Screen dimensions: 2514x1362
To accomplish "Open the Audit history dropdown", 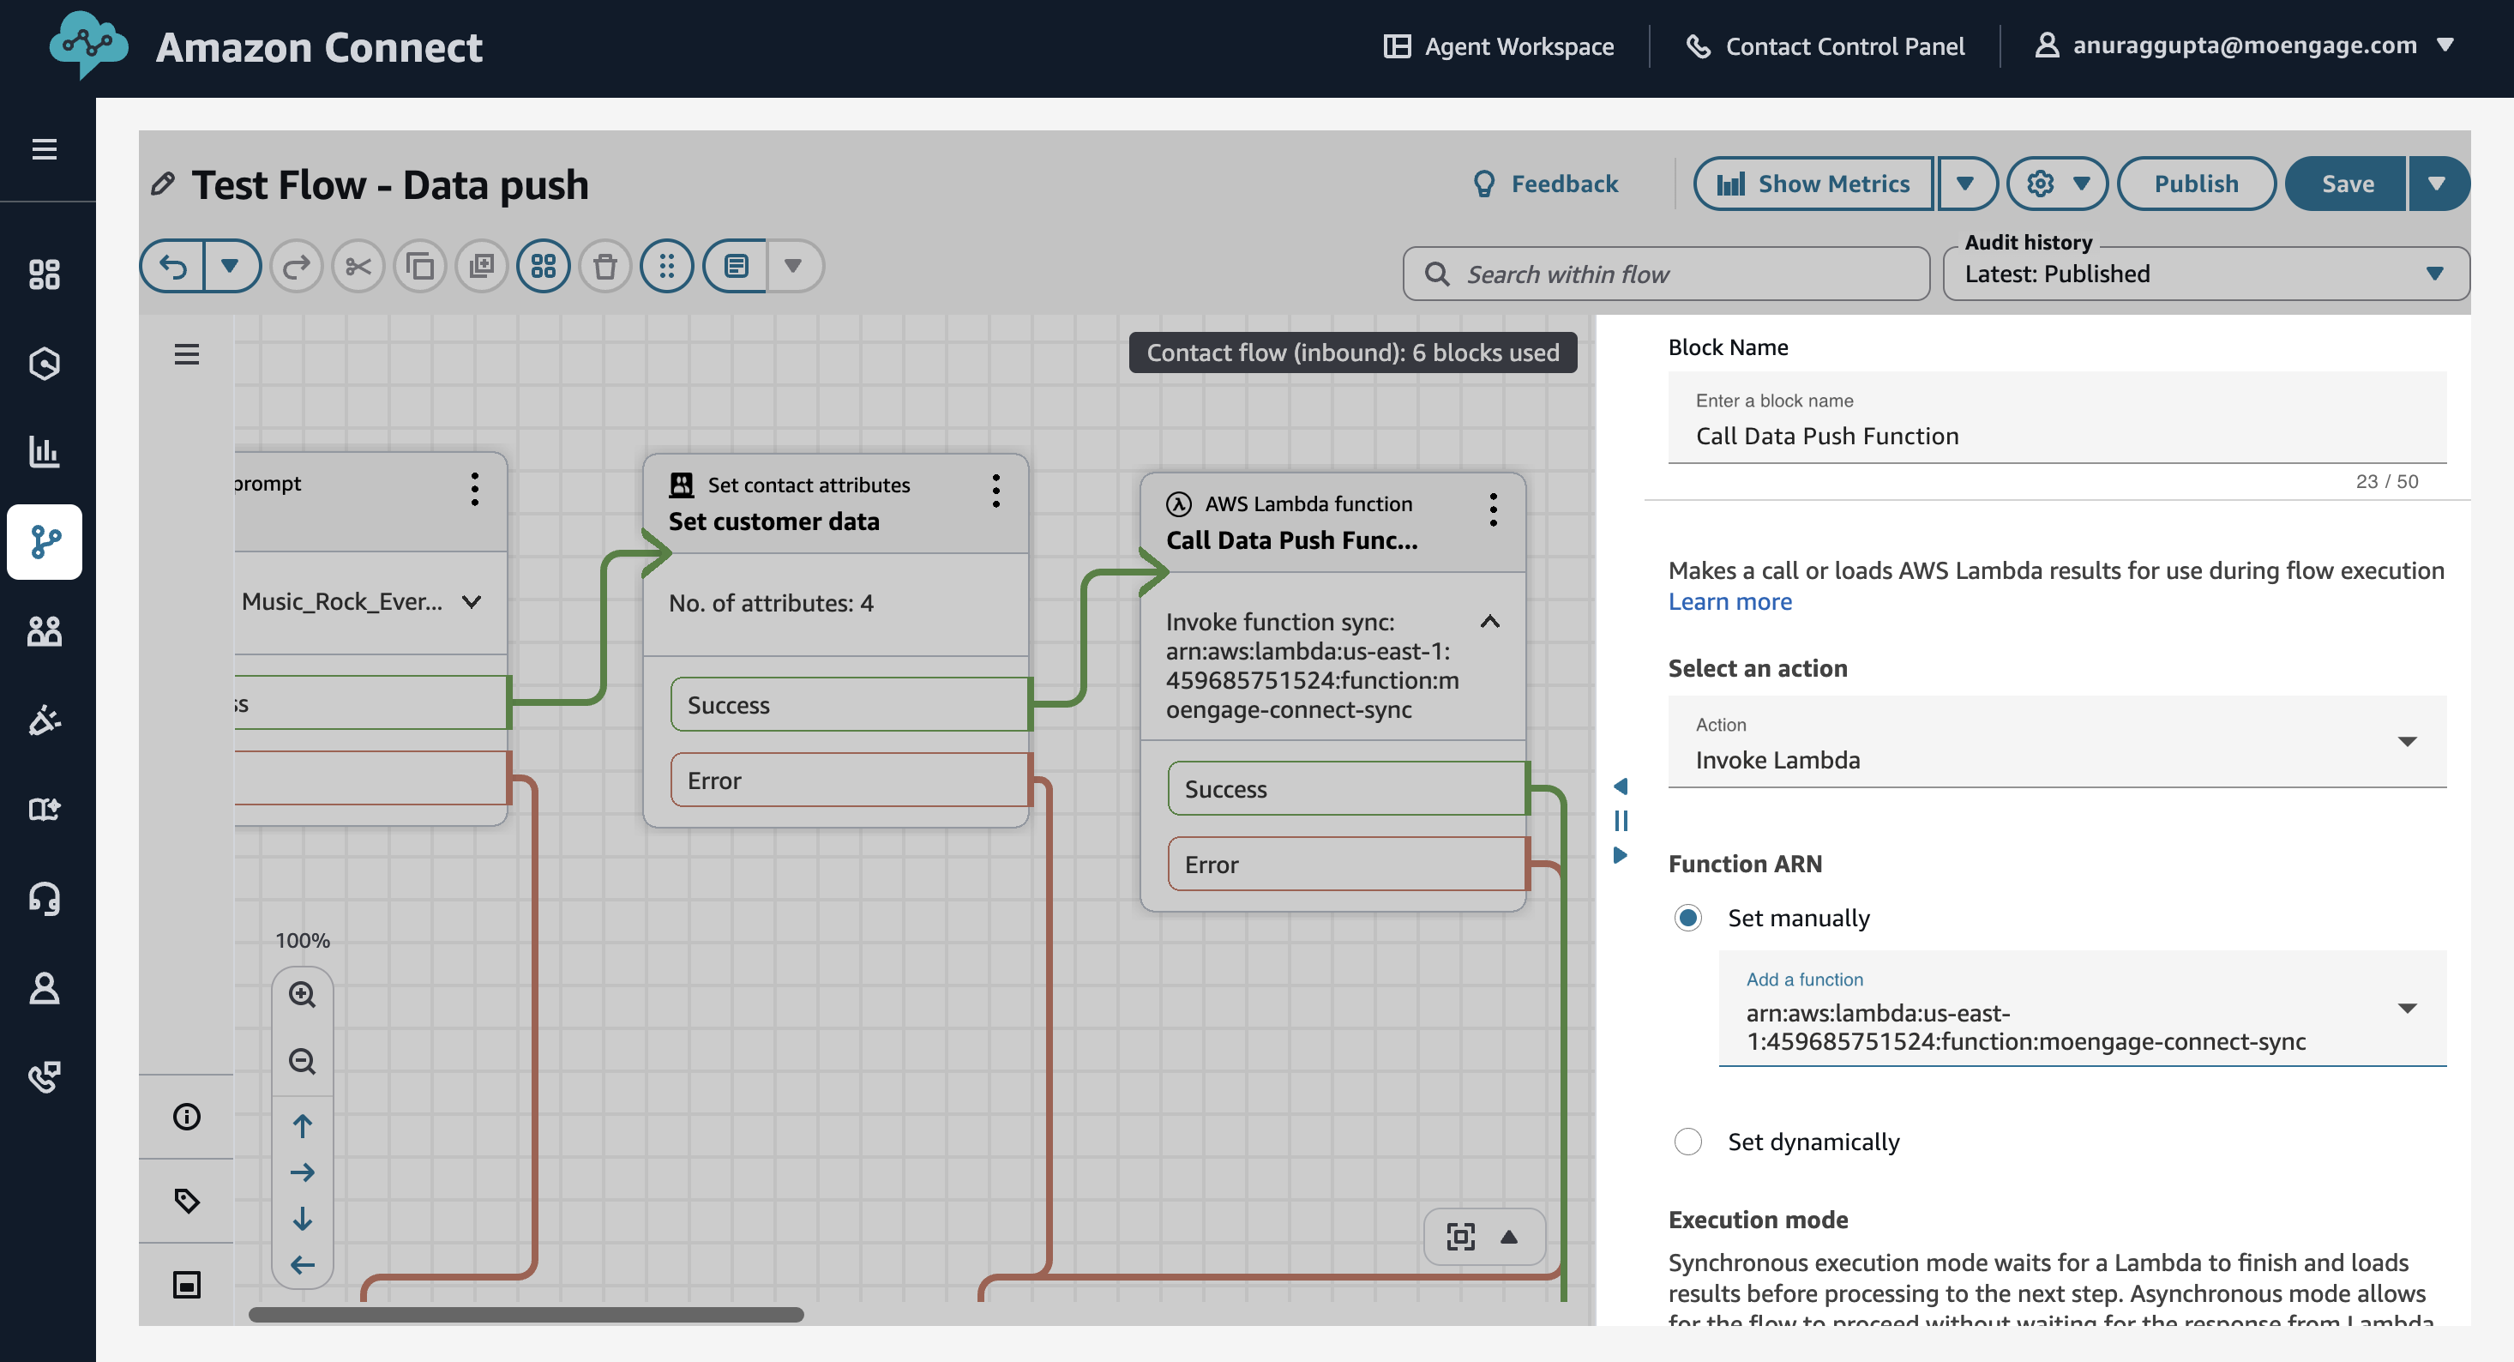I will 2205,274.
